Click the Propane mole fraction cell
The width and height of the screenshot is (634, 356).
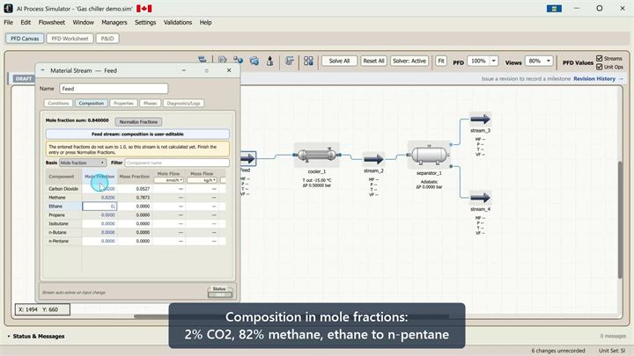100,214
